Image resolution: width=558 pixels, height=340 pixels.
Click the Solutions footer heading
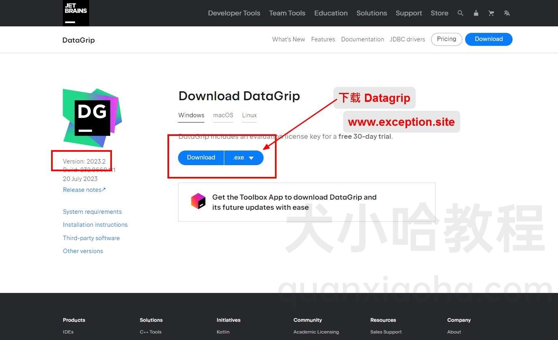pos(151,320)
